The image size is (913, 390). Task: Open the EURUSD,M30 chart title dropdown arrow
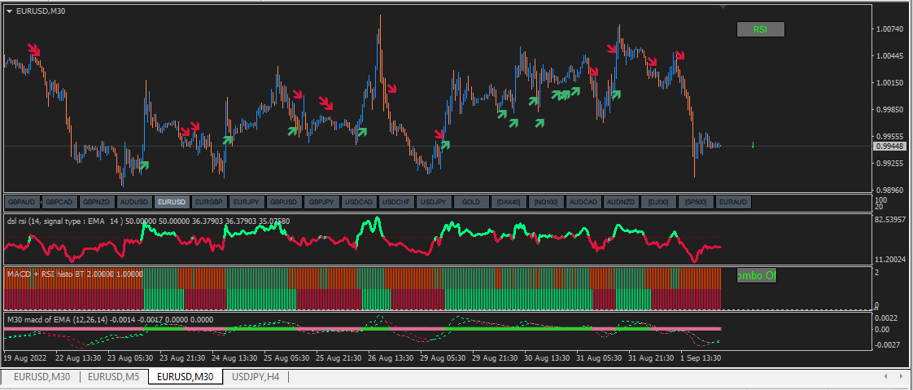point(9,11)
